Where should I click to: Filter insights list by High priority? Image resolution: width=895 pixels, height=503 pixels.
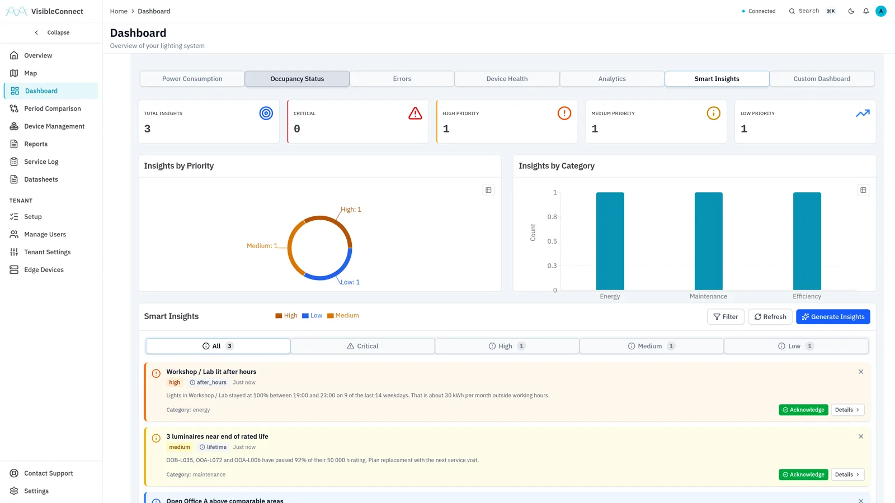[x=507, y=346]
